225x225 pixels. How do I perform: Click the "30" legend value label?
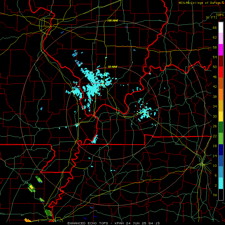[x=215, y=116]
